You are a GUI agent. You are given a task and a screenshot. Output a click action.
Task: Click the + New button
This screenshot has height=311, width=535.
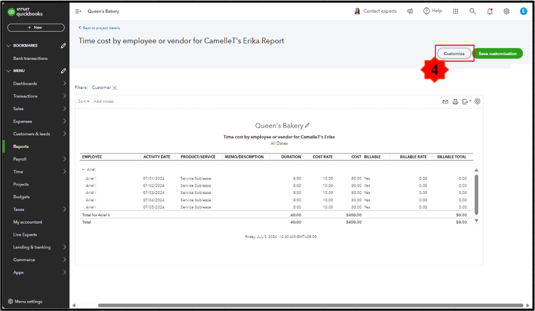(36, 28)
